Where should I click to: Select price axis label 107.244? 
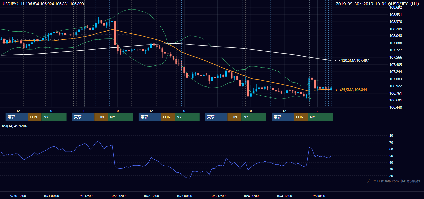coord(396,72)
